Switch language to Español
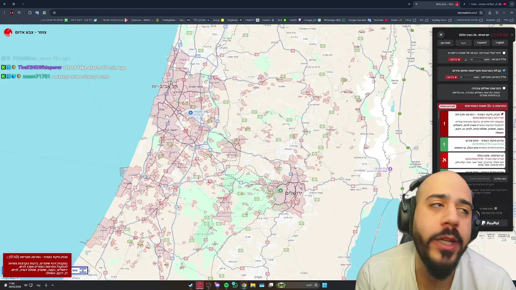The height and width of the screenshot is (290, 516). [481, 43]
